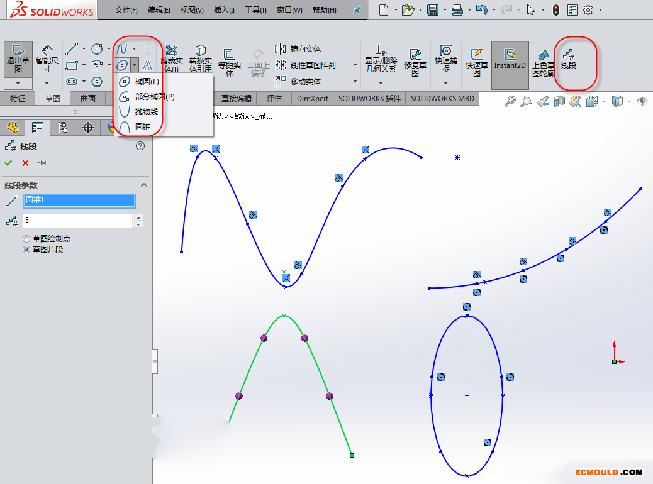Collapse the 线段参数 section
This screenshot has height=484, width=653.
[x=143, y=185]
